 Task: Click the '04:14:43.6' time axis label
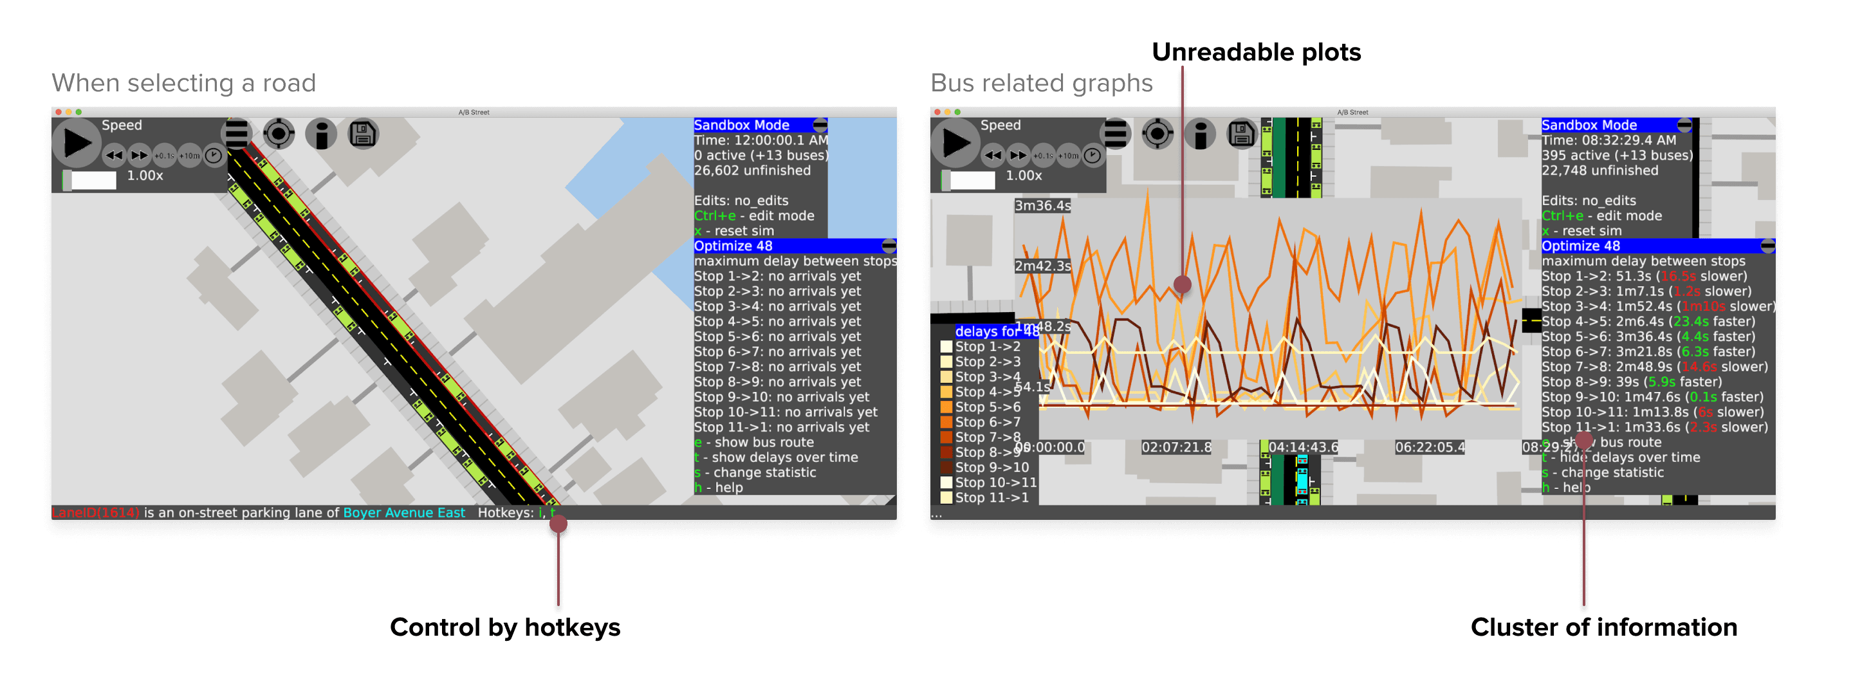(1304, 447)
